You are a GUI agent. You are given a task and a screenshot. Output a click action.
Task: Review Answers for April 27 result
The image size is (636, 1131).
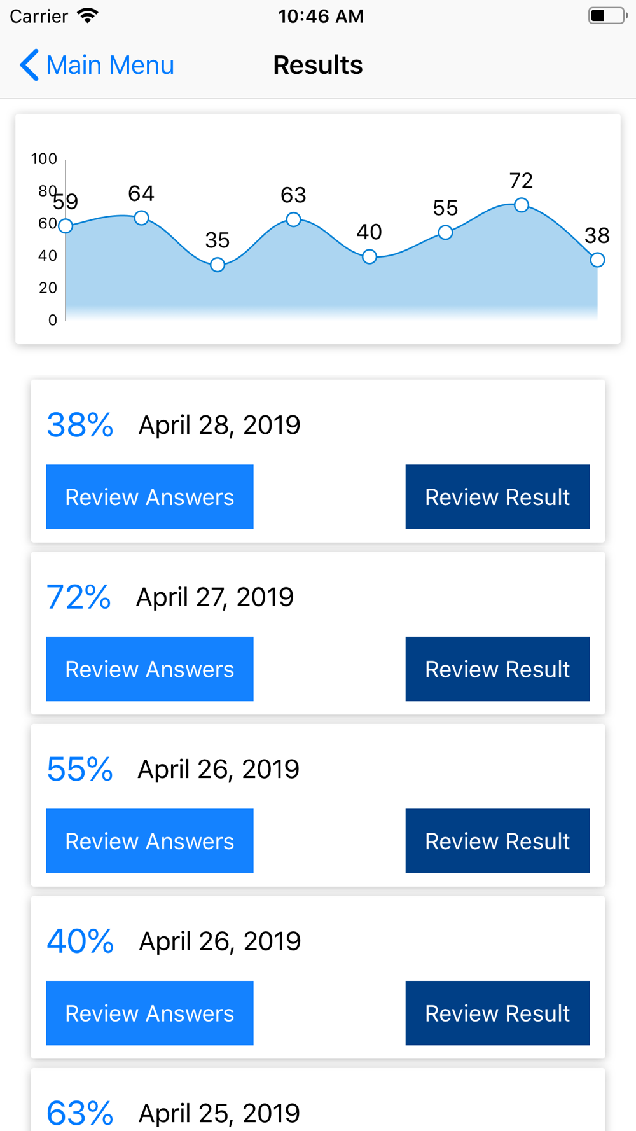tap(149, 669)
